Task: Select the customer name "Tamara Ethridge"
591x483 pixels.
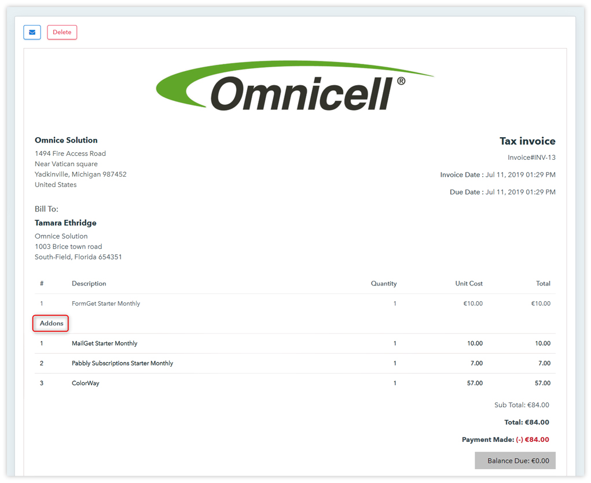Action: [65, 223]
